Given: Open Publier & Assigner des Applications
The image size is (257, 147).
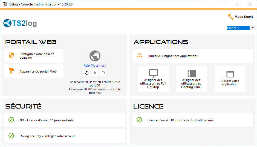Looking at the screenshot, I should coord(192,56).
